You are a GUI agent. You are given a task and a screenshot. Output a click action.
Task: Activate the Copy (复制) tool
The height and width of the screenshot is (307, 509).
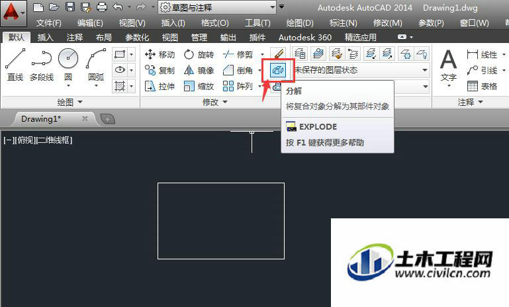[x=160, y=70]
